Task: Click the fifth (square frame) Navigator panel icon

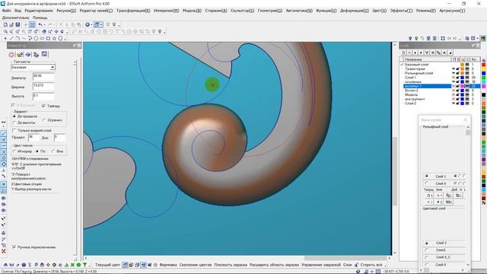Action: pyautogui.click(x=44, y=54)
